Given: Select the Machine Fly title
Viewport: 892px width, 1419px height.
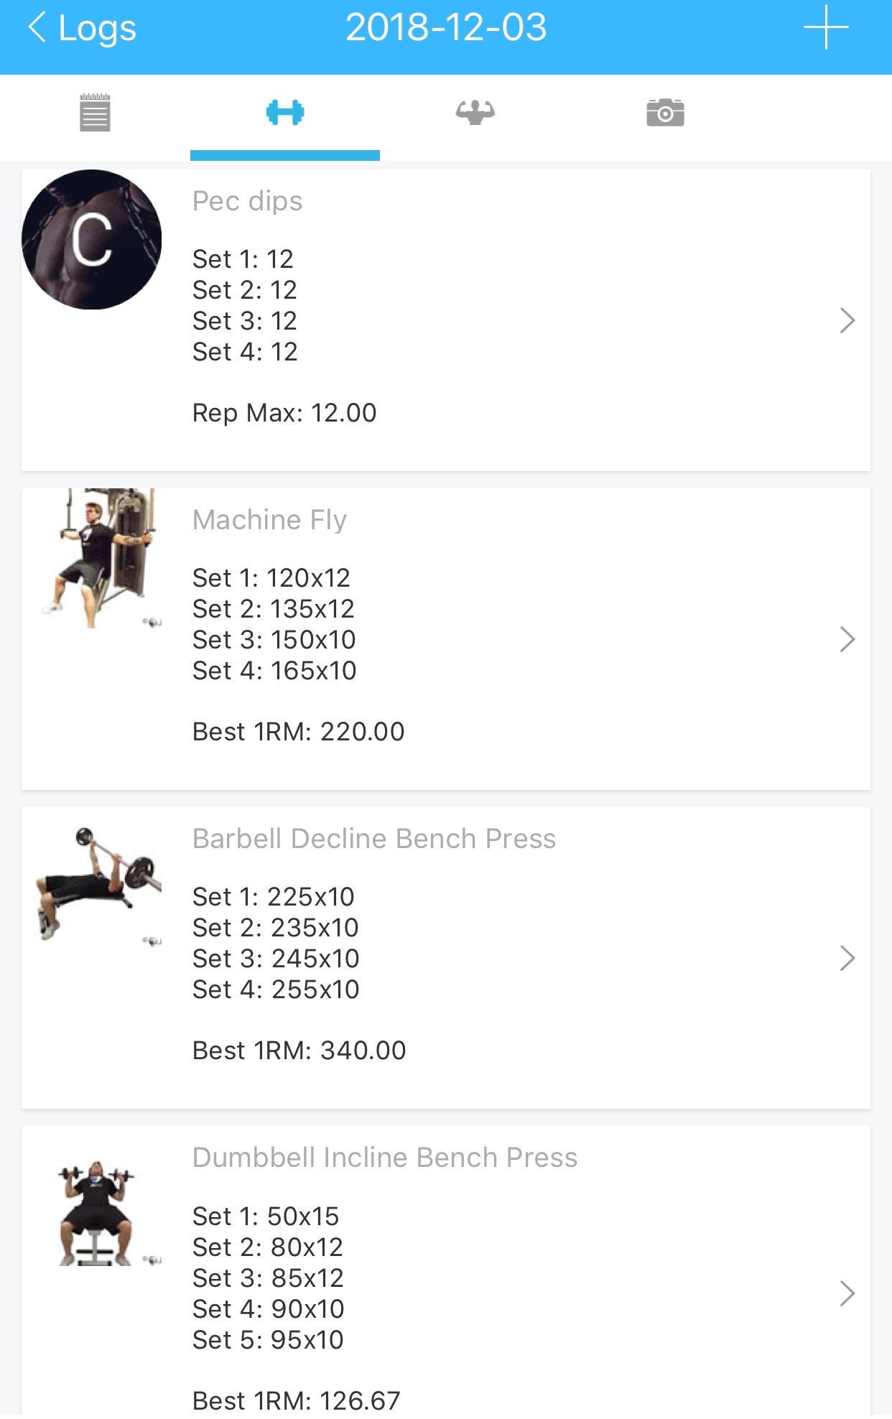Looking at the screenshot, I should click(269, 520).
